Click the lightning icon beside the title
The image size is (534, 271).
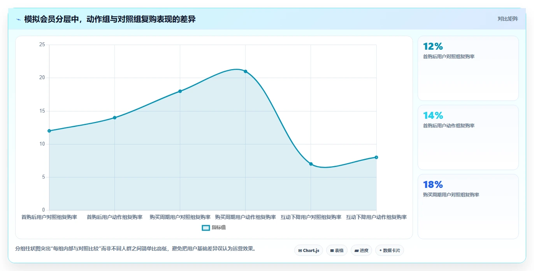point(18,19)
